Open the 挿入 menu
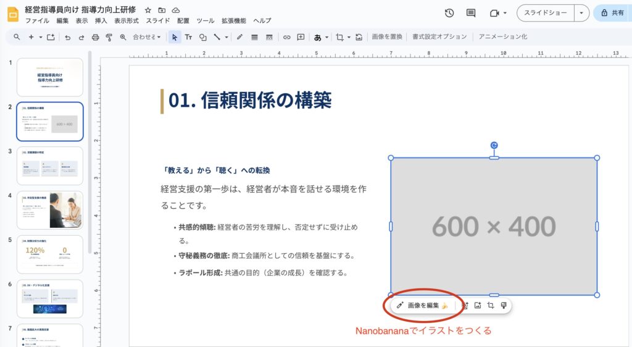The width and height of the screenshot is (632, 347). [x=101, y=20]
